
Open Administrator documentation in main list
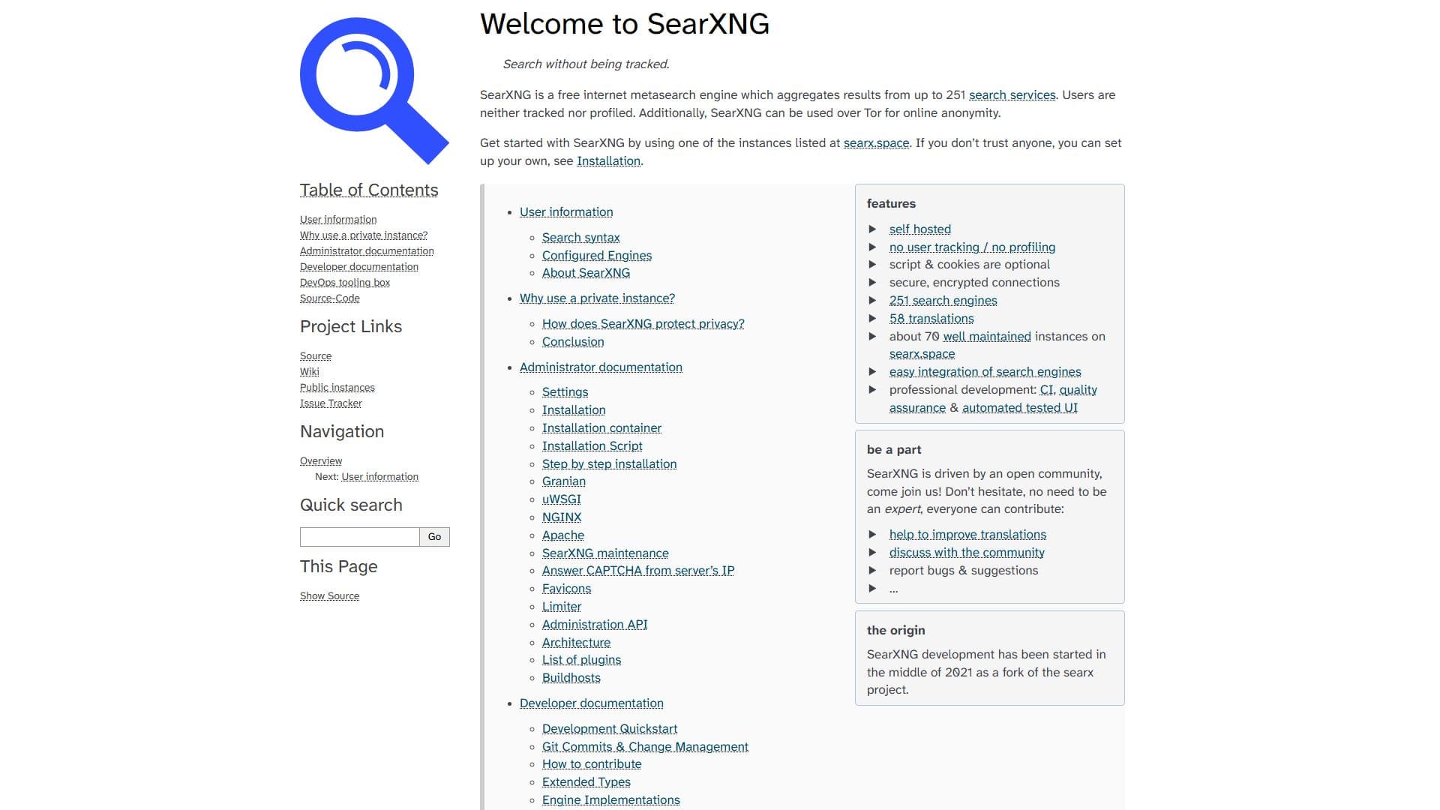coord(601,367)
